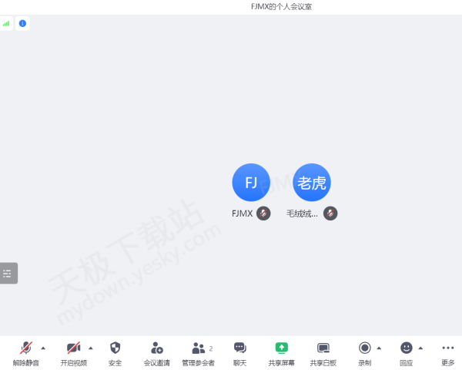The height and width of the screenshot is (370, 462).
Task: Expand video options arrow beside camera
Action: (x=91, y=348)
